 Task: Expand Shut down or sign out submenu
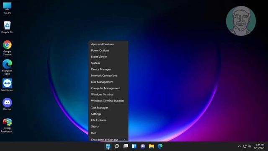[x=108, y=139]
